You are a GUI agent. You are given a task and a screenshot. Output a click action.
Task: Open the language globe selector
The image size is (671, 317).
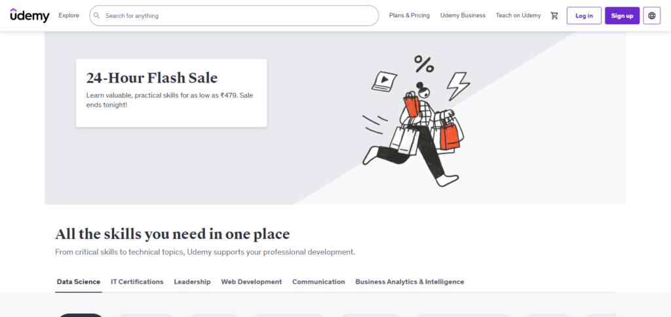(652, 16)
